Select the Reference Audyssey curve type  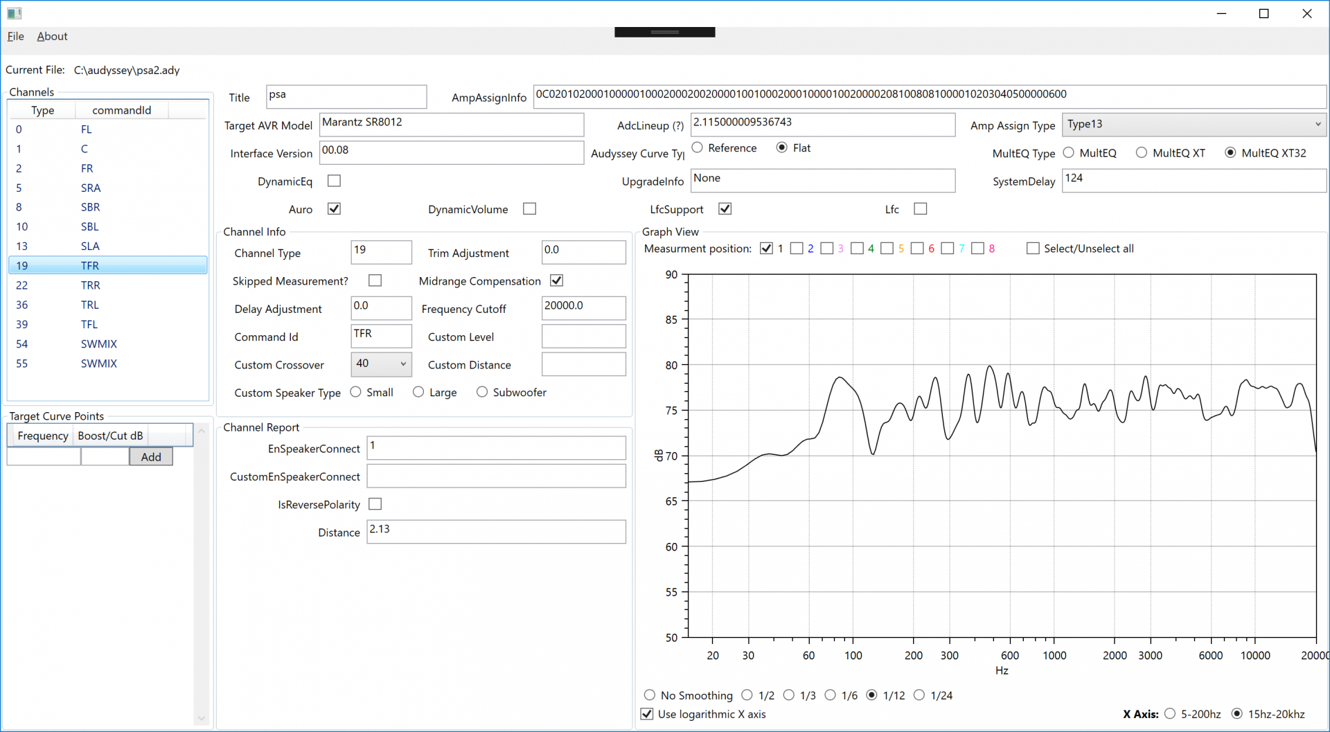coord(698,148)
